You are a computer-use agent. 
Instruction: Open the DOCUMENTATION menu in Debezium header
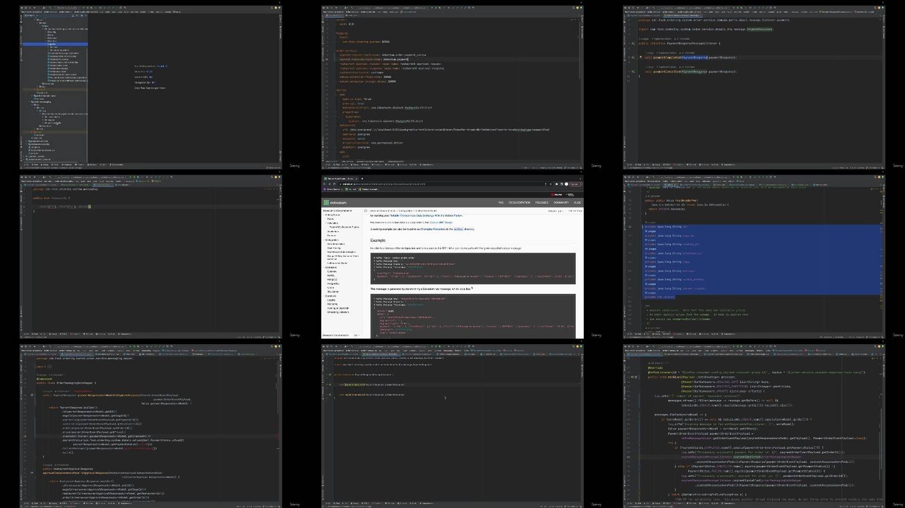(519, 202)
